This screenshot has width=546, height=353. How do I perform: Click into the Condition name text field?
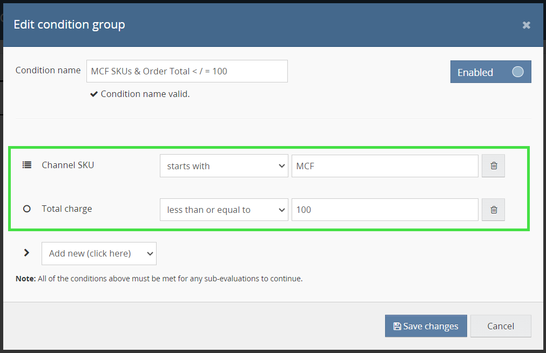click(x=187, y=71)
